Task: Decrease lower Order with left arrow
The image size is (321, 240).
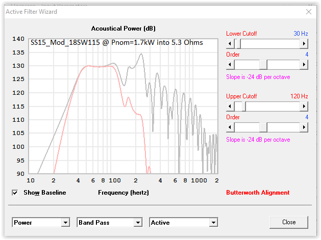Action: pos(230,65)
